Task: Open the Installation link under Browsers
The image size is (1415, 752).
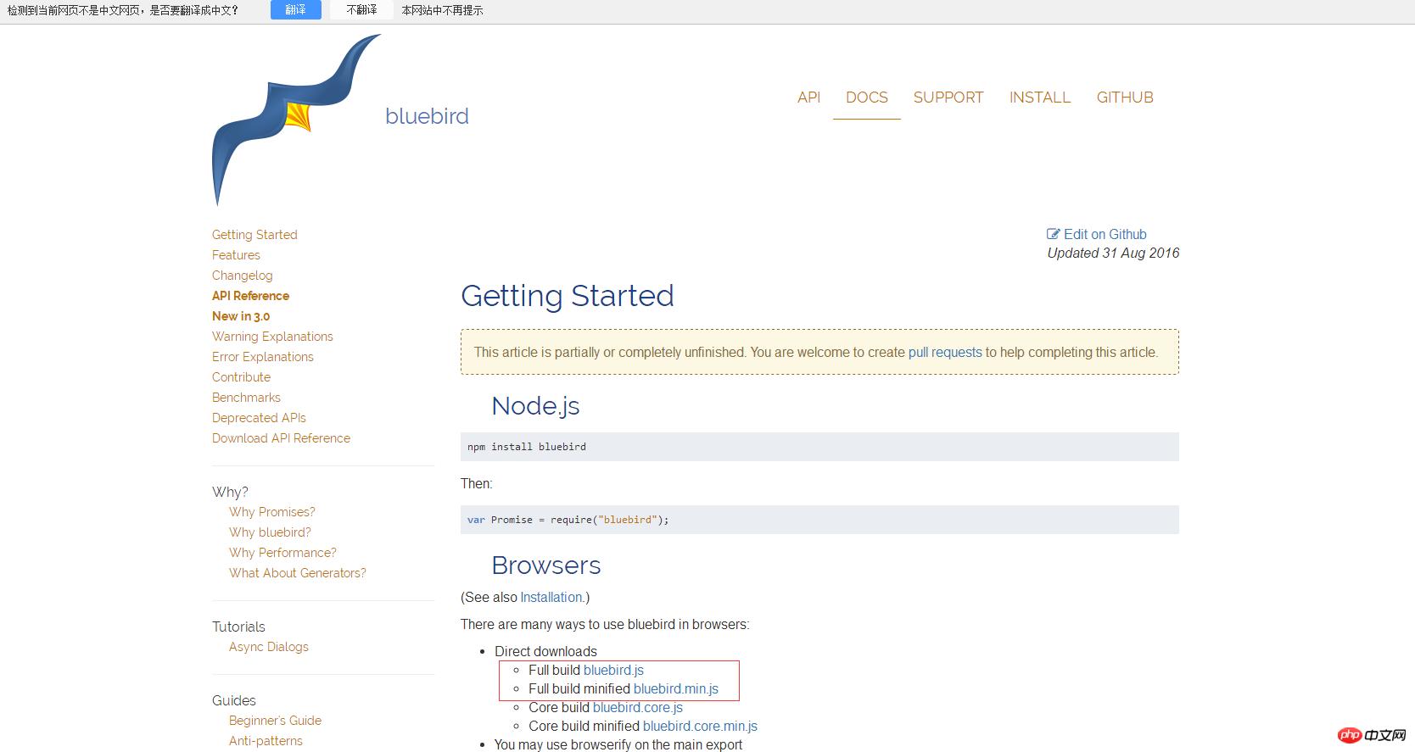Action: pos(551,597)
